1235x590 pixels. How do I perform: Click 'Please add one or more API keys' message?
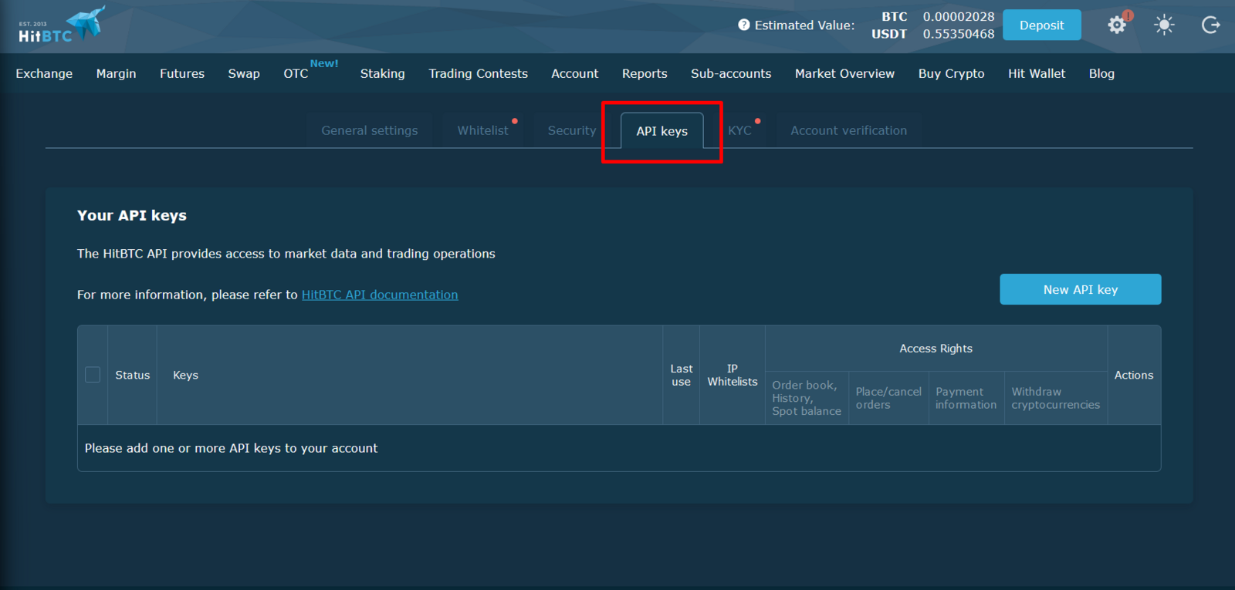coord(231,448)
